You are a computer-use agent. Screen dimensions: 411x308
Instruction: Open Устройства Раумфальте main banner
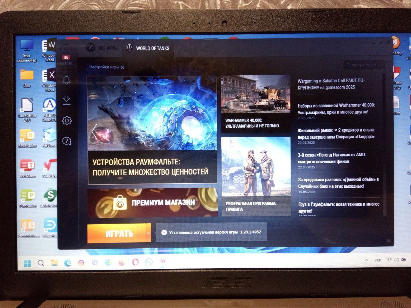point(152,130)
